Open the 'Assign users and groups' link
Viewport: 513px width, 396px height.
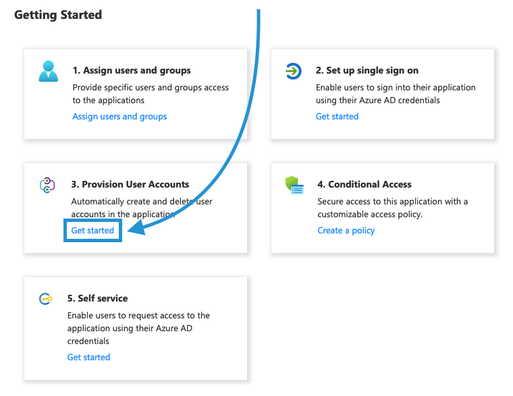pyautogui.click(x=119, y=116)
